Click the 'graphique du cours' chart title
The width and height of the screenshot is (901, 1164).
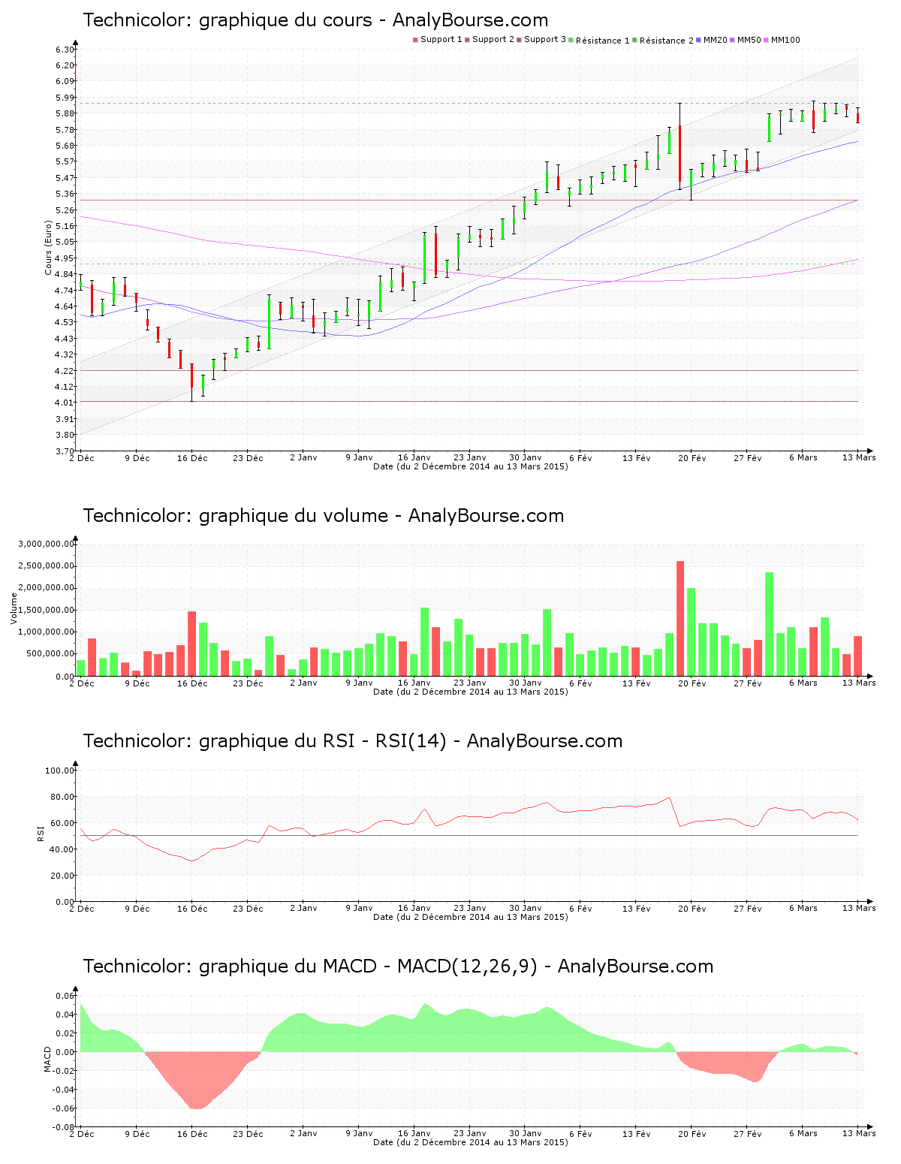[x=315, y=20]
